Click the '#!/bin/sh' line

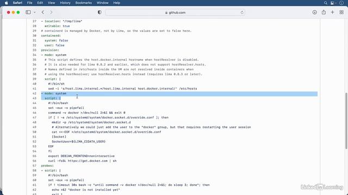pyautogui.click(x=56, y=84)
